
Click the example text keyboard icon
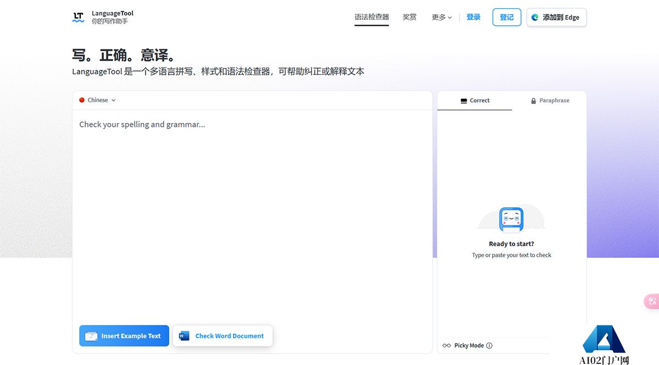tap(91, 336)
